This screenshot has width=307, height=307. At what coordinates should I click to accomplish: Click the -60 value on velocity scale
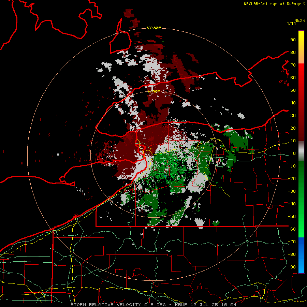(x=292, y=229)
